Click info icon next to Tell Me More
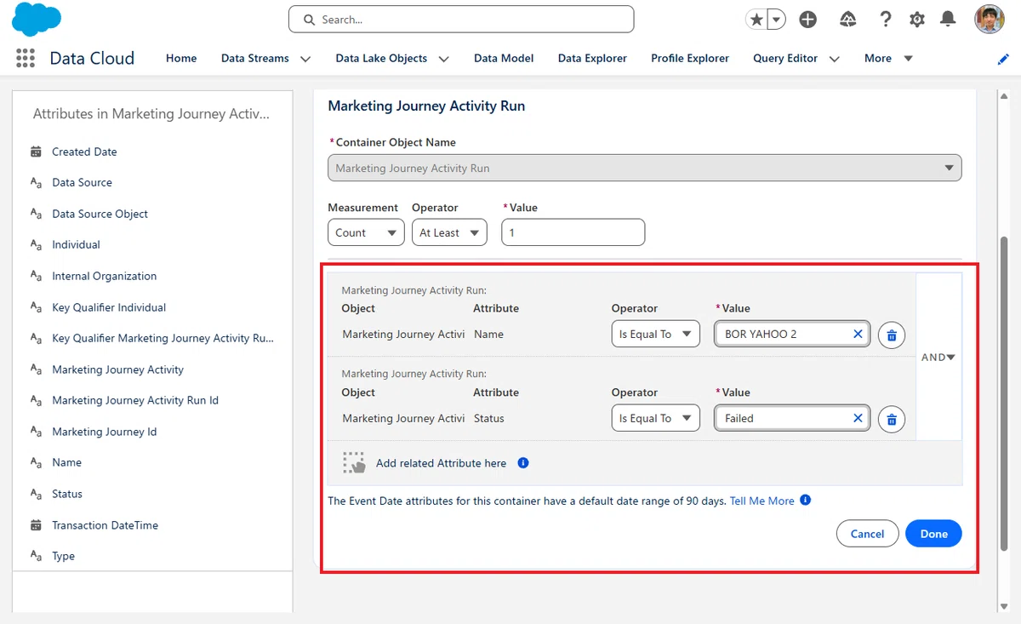The image size is (1021, 624). (805, 500)
